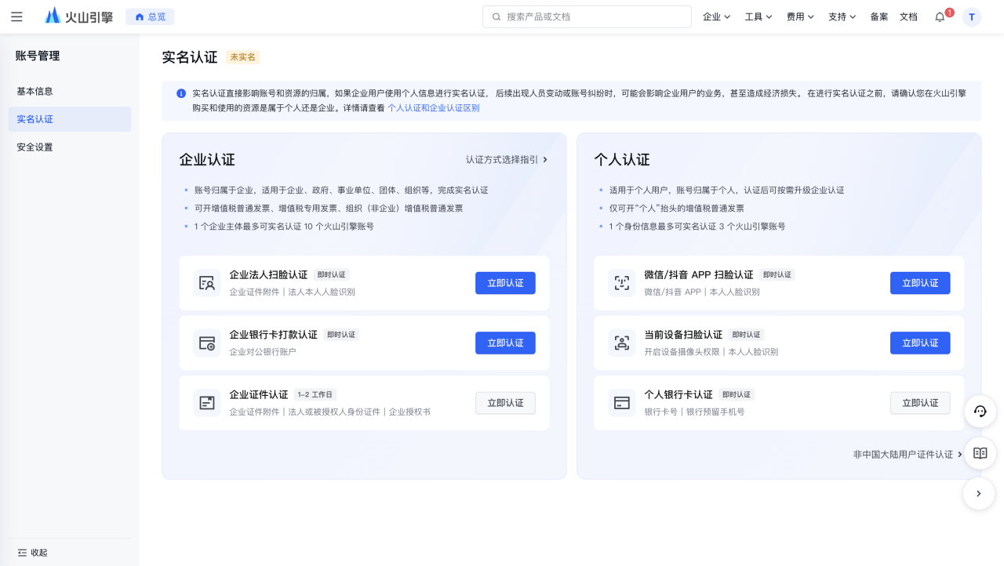Viewport: 1004px width, 566px height.
Task: Expand the 企业 dropdown menu
Action: point(717,16)
